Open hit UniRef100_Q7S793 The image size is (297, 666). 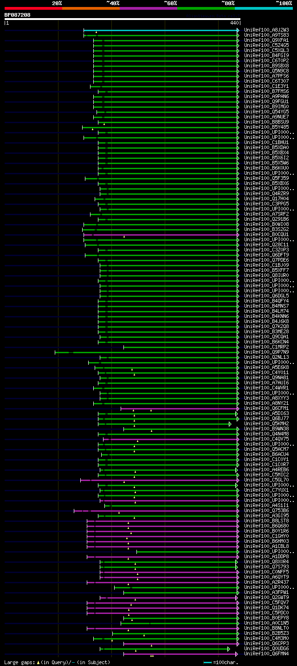pyautogui.click(x=266, y=567)
